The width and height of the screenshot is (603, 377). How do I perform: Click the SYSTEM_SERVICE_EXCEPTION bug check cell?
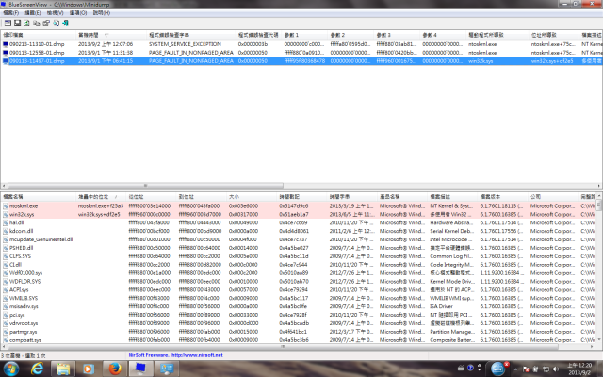[x=185, y=44]
